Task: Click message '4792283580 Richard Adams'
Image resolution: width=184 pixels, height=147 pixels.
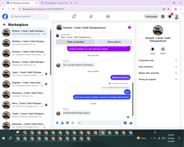Action: pos(77,113)
